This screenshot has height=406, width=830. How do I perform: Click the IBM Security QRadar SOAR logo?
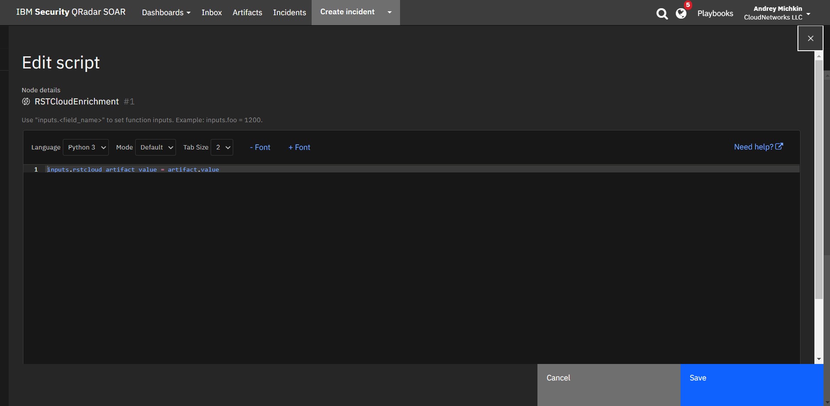tap(71, 12)
